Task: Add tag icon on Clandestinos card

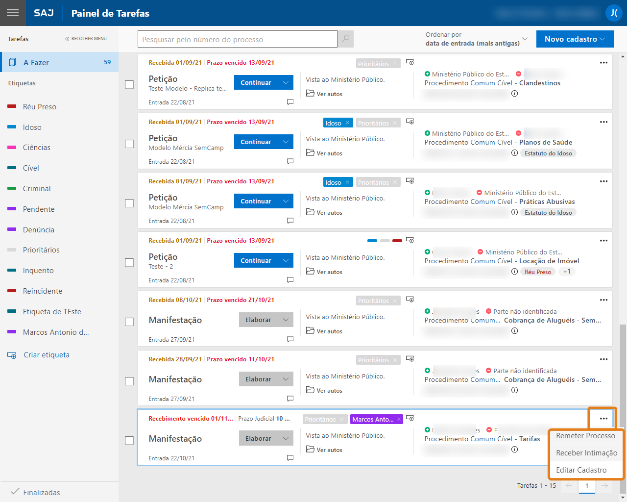Action: click(410, 62)
